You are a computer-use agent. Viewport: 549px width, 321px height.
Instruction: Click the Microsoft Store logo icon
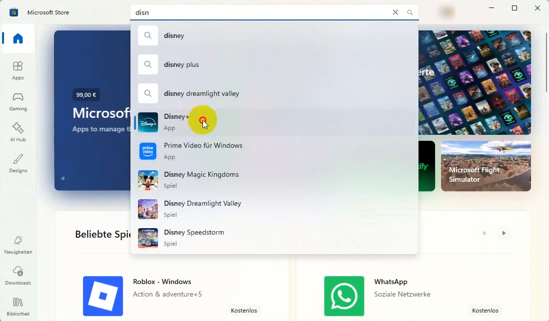(x=13, y=12)
